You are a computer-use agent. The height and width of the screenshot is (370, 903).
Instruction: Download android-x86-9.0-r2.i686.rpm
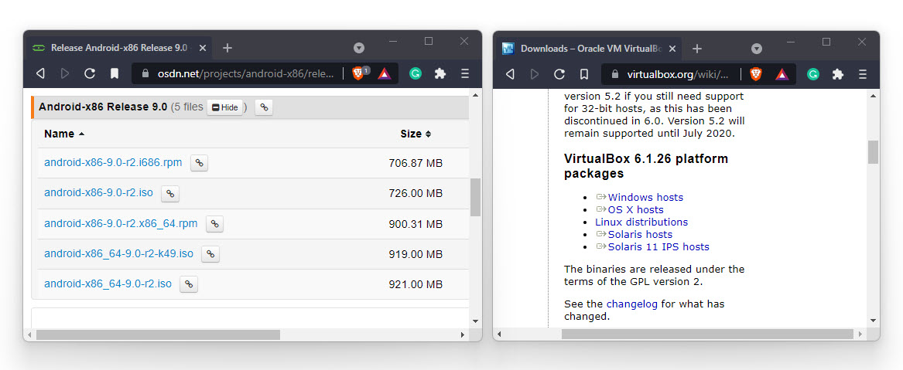tap(113, 162)
